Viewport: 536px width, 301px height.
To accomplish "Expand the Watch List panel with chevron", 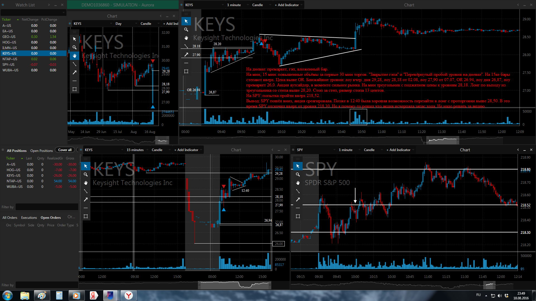I will click(x=49, y=5).
